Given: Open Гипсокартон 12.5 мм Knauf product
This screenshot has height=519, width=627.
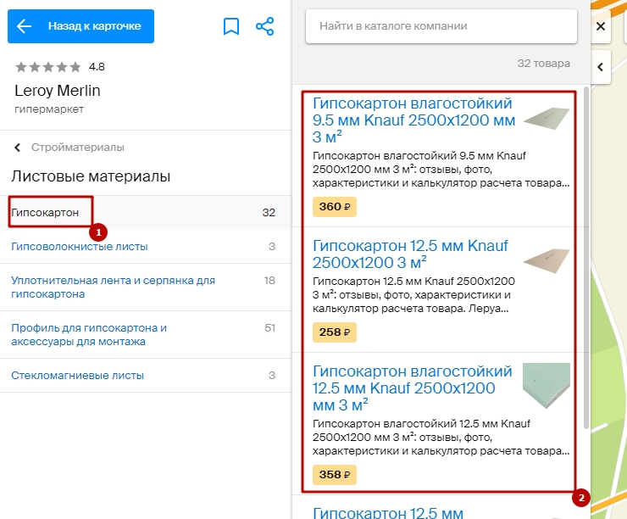Looking at the screenshot, I should [x=410, y=254].
